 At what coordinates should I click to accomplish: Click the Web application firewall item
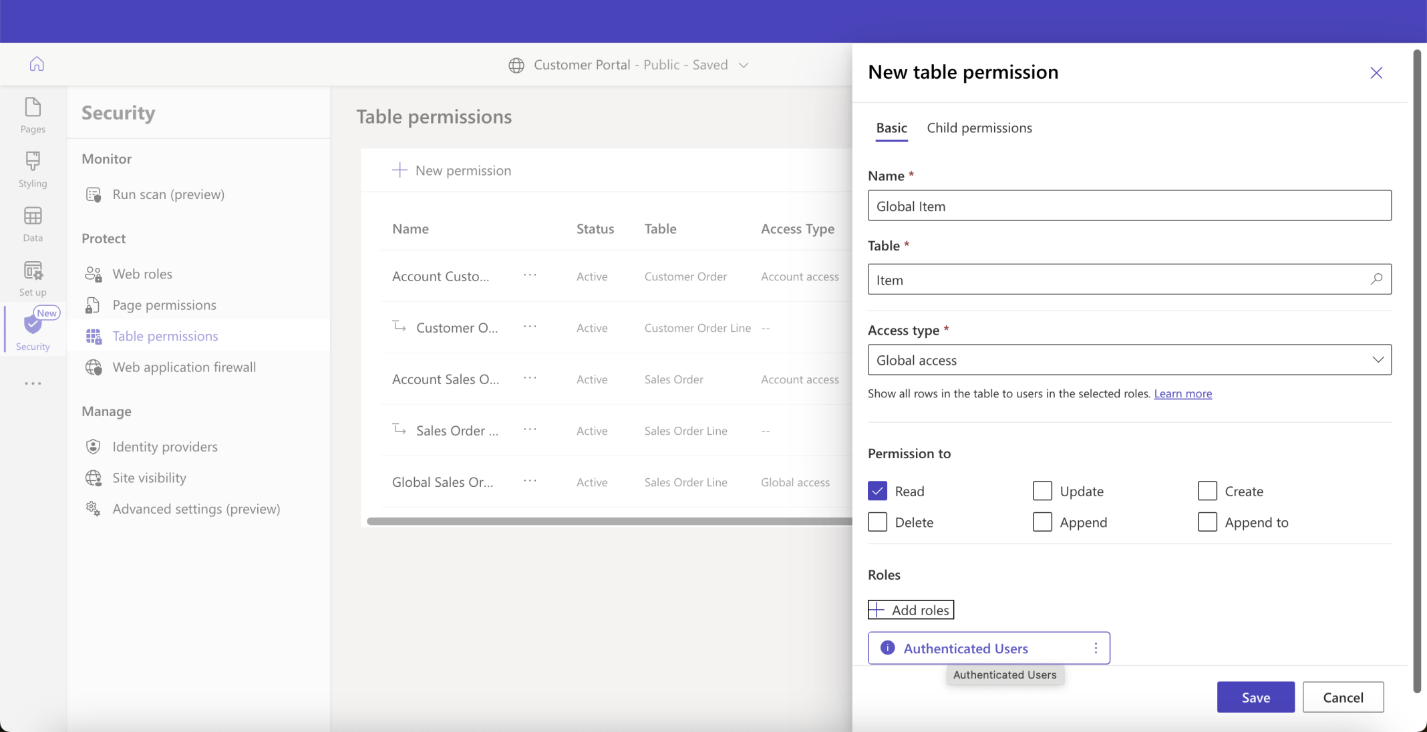point(184,367)
